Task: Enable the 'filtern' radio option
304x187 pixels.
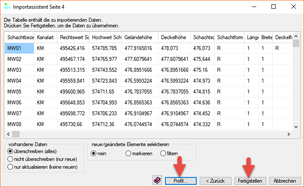Action: pyautogui.click(x=163, y=154)
